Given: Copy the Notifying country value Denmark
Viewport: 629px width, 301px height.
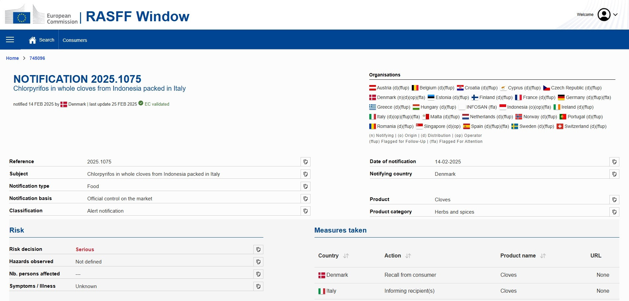Looking at the screenshot, I should point(614,174).
